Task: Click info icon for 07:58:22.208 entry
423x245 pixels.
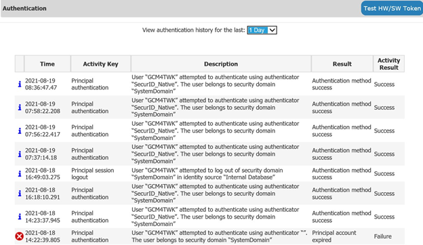Action: pyautogui.click(x=20, y=107)
